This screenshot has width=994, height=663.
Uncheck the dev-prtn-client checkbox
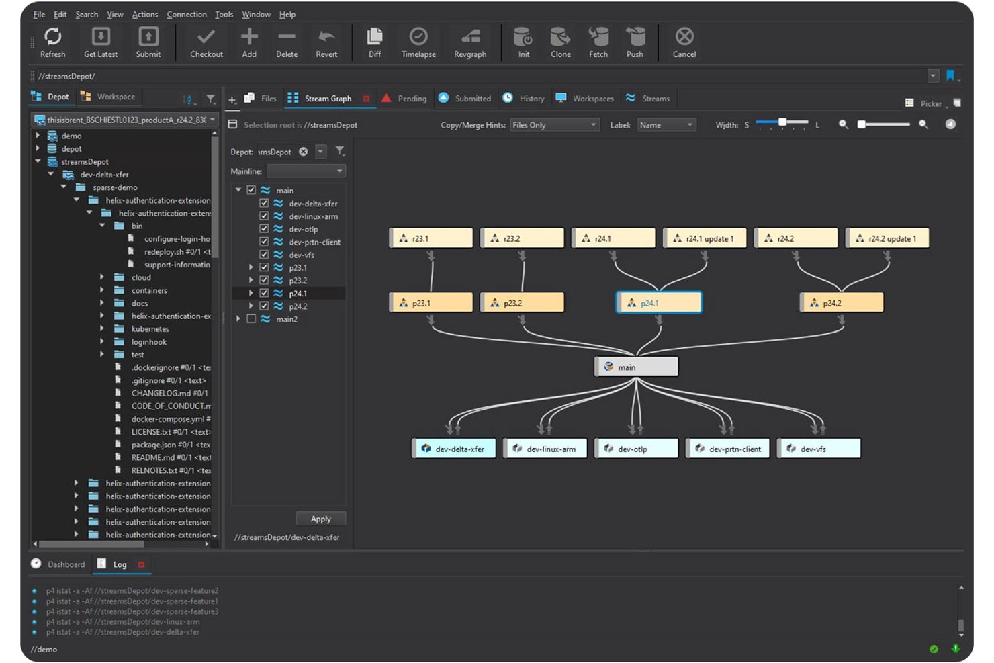264,242
